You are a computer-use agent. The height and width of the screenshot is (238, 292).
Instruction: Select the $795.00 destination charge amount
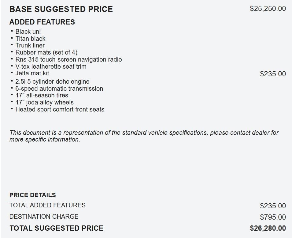273,217
